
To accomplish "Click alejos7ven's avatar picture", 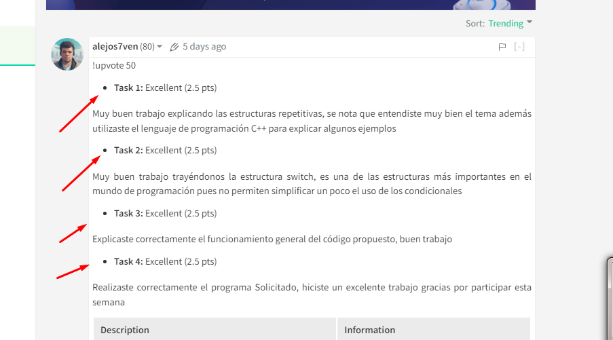I will (x=67, y=54).
